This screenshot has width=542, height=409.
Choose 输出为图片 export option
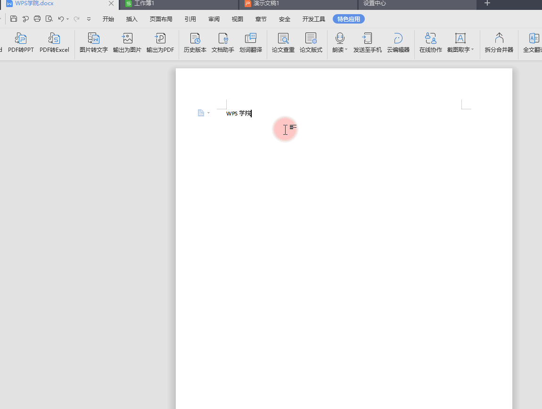[127, 42]
